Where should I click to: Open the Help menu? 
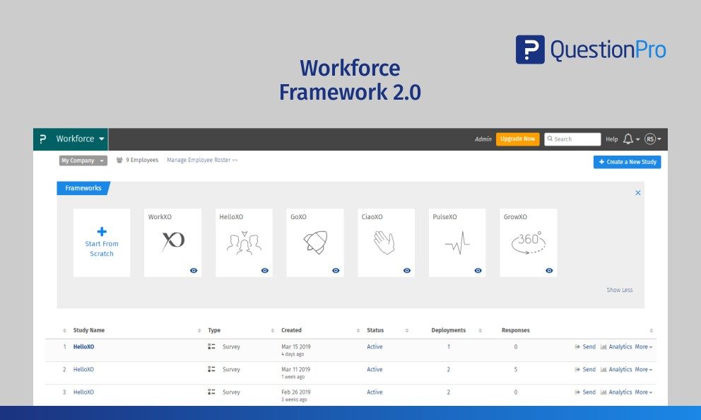coord(611,139)
